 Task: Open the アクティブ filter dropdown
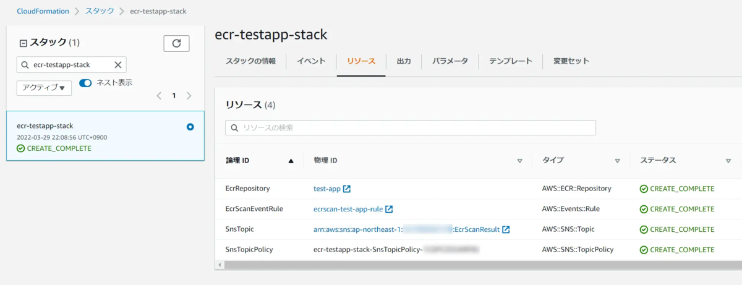point(44,88)
